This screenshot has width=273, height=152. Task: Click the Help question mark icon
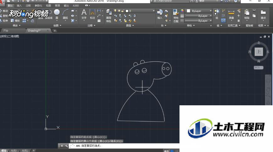(x=236, y=1)
